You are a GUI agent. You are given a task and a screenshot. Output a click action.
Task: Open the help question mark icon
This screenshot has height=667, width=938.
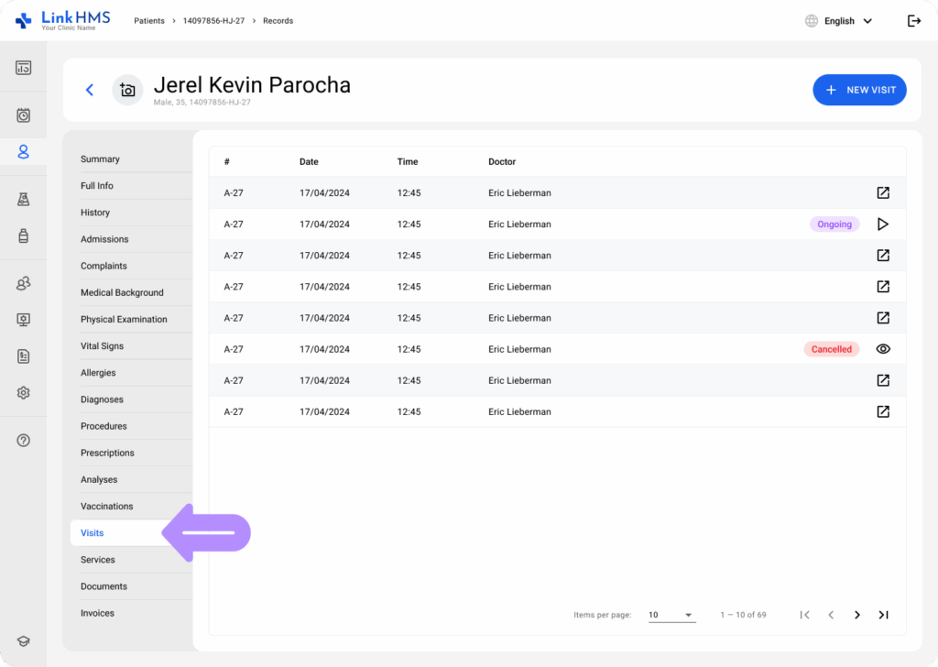[x=23, y=440]
